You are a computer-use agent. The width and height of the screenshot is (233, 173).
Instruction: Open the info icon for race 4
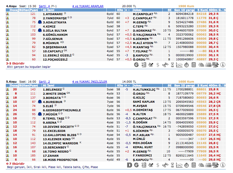[x=223, y=65]
